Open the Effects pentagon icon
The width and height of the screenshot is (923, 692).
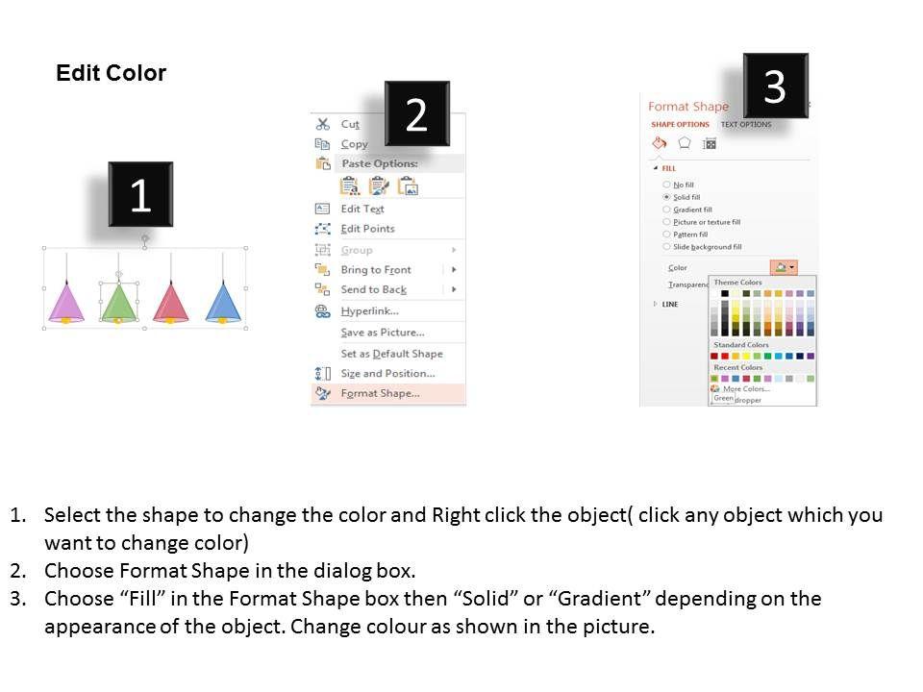[685, 143]
